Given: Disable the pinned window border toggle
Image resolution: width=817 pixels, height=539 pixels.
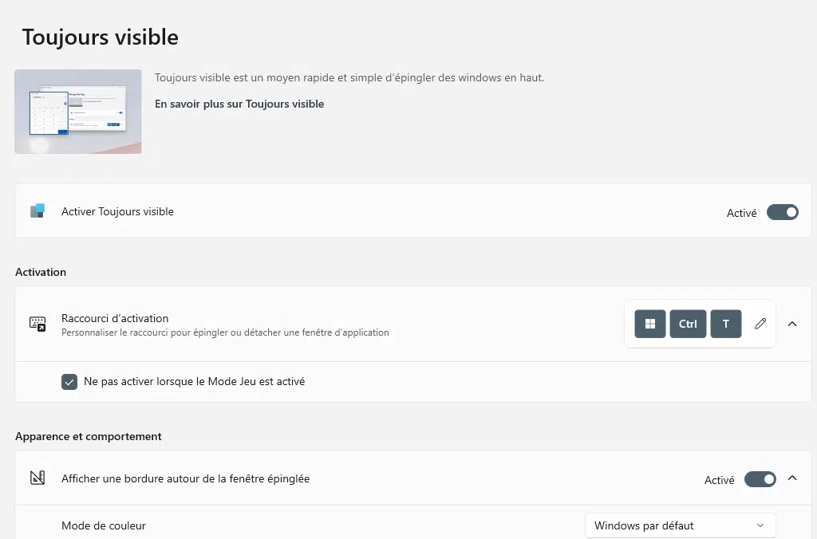Looking at the screenshot, I should [x=760, y=479].
